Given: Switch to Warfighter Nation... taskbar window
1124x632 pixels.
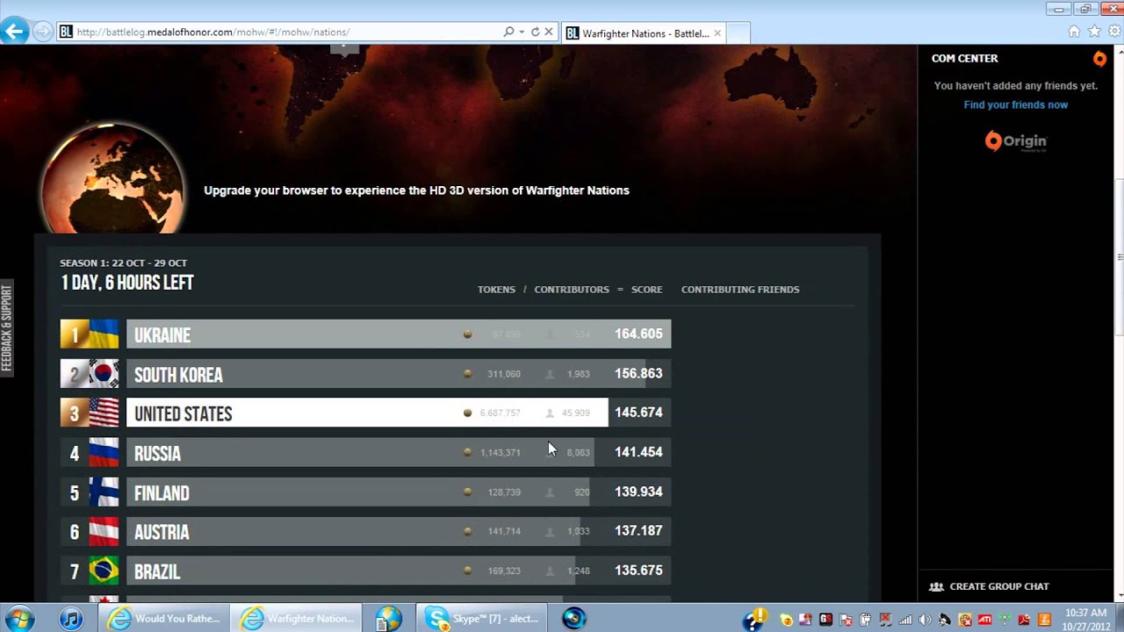Looking at the screenshot, I should (x=298, y=619).
